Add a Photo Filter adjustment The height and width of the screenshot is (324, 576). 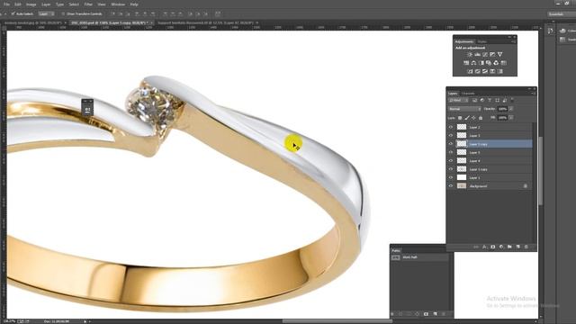pos(489,63)
